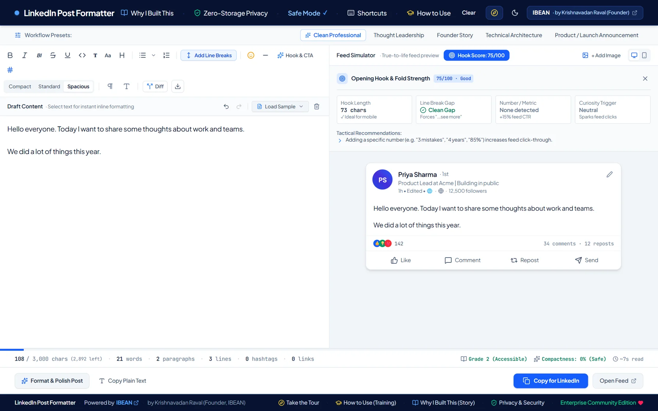The width and height of the screenshot is (658, 411).
Task: Expand the bullet list style dropdown arrow
Action: point(154,55)
